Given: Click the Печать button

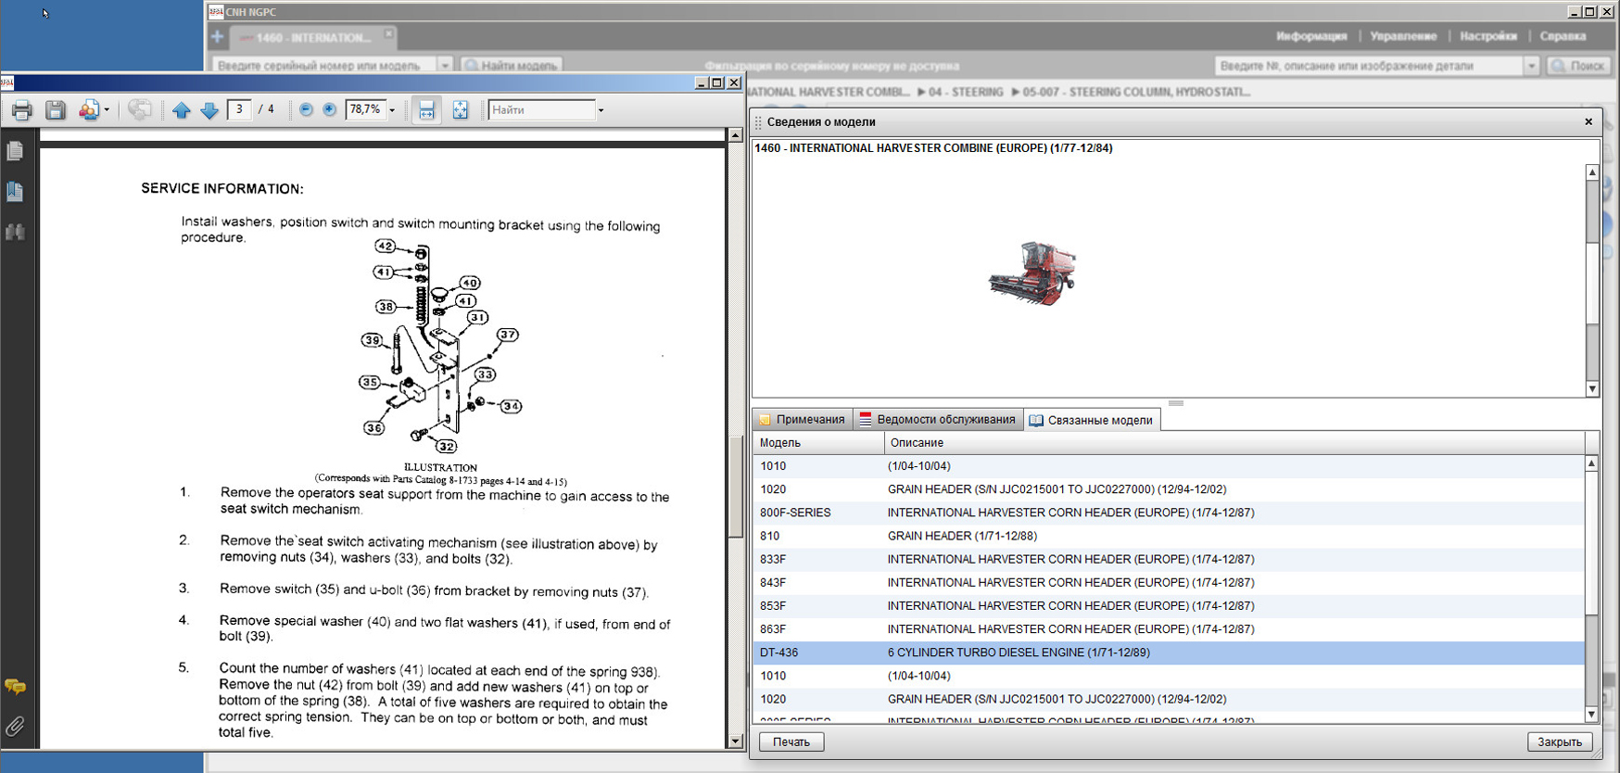Looking at the screenshot, I should [x=791, y=741].
